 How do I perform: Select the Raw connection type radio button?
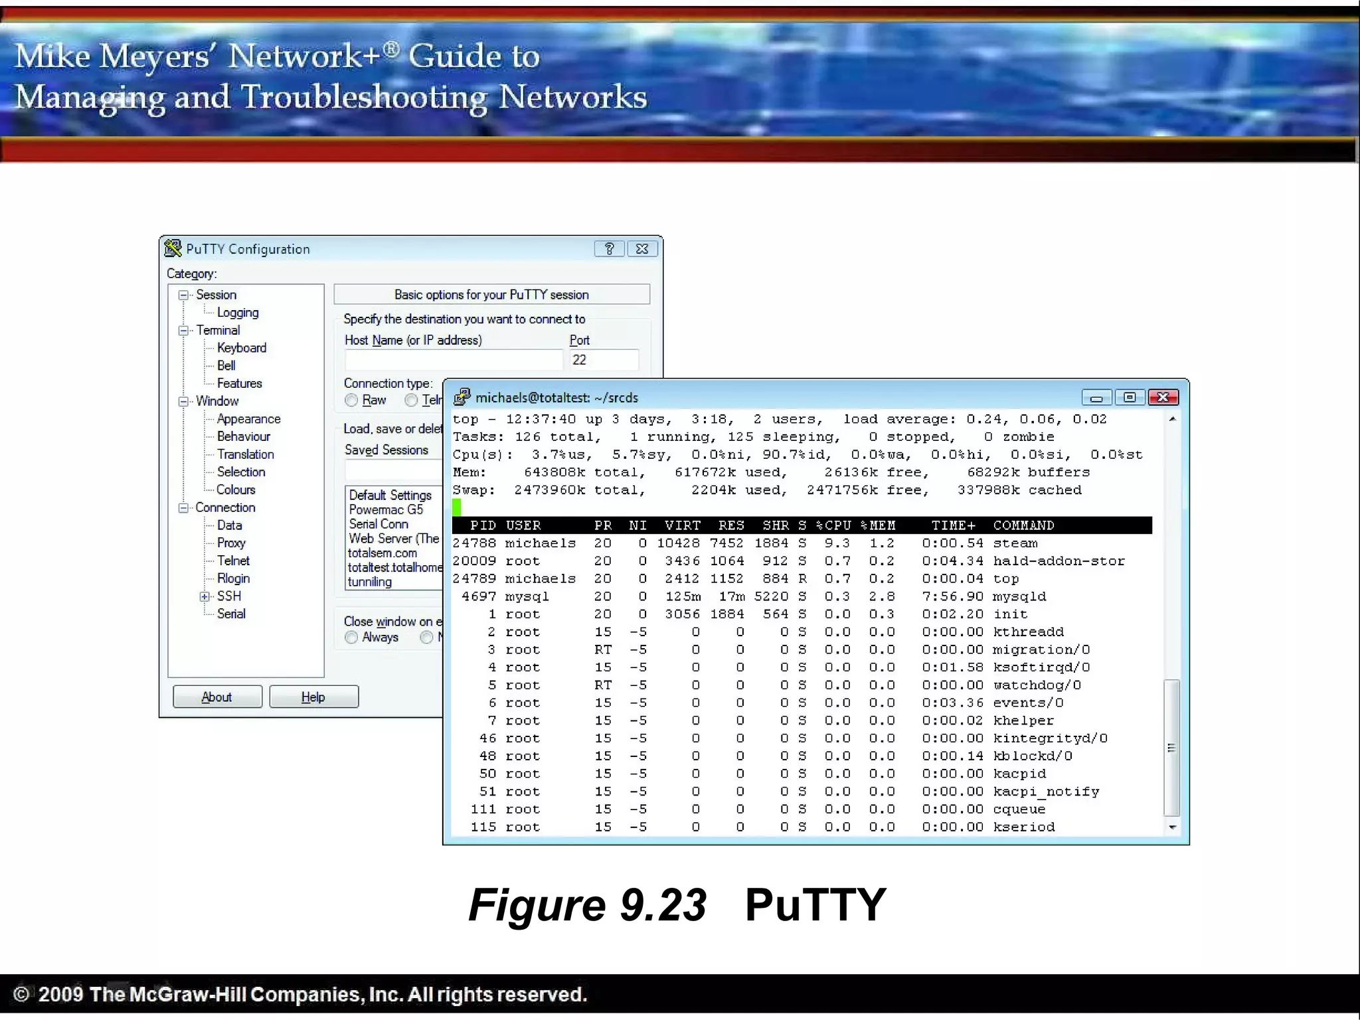351,400
